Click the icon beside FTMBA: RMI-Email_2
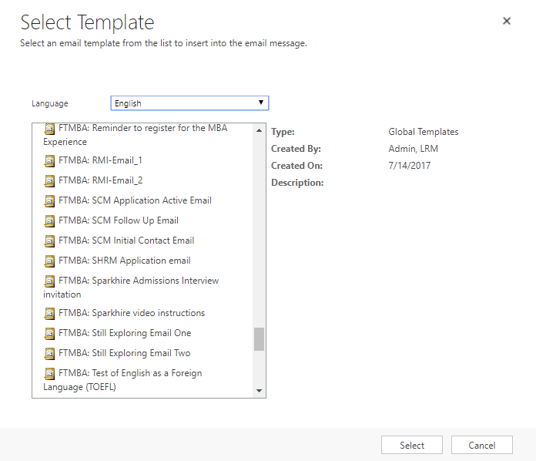 point(49,180)
